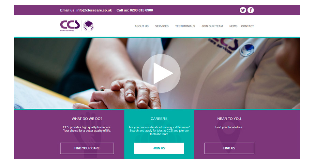Click the Find Us button
The width and height of the screenshot is (315, 163).
229,148
